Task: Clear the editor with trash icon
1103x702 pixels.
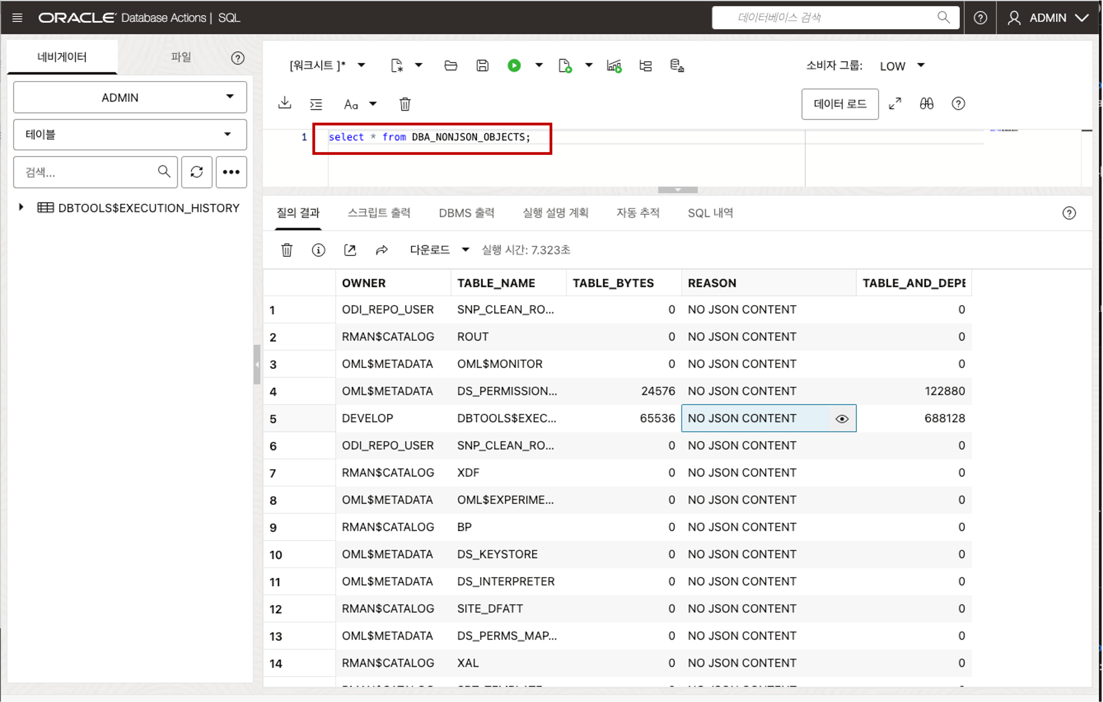Action: pos(405,104)
